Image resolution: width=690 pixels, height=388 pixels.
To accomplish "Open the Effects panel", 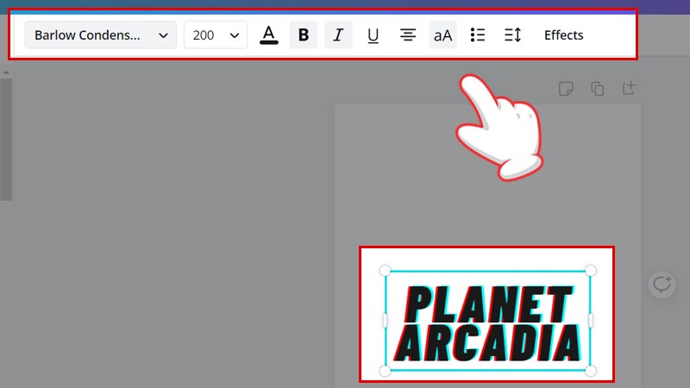I will (x=563, y=35).
